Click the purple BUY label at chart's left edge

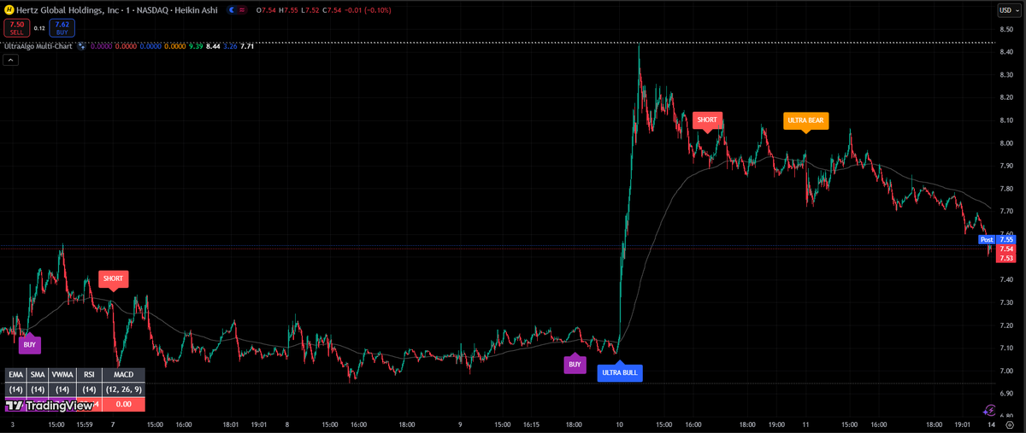[30, 345]
